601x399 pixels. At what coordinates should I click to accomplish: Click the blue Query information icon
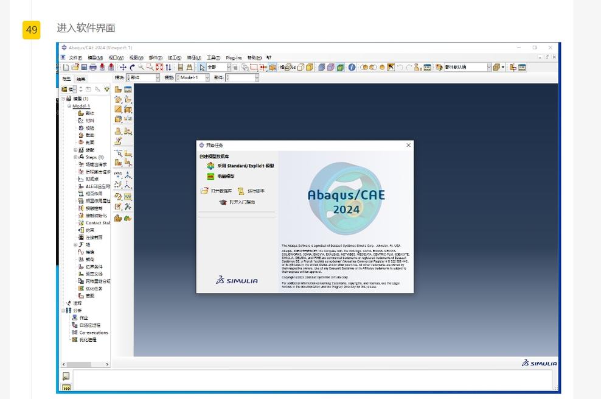pyautogui.click(x=352, y=67)
